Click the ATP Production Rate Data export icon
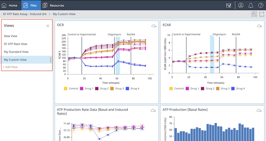This screenshot has width=266, height=141. point(154,110)
